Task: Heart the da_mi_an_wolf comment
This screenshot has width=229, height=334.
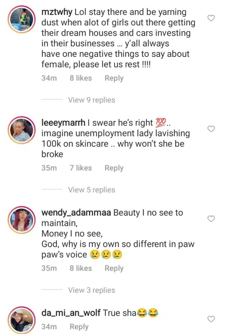Action: (x=211, y=319)
